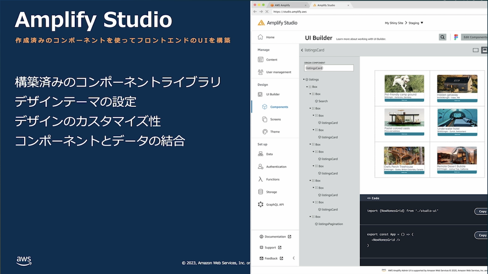Click the Storage database icon
The image size is (488, 274).
(260, 192)
